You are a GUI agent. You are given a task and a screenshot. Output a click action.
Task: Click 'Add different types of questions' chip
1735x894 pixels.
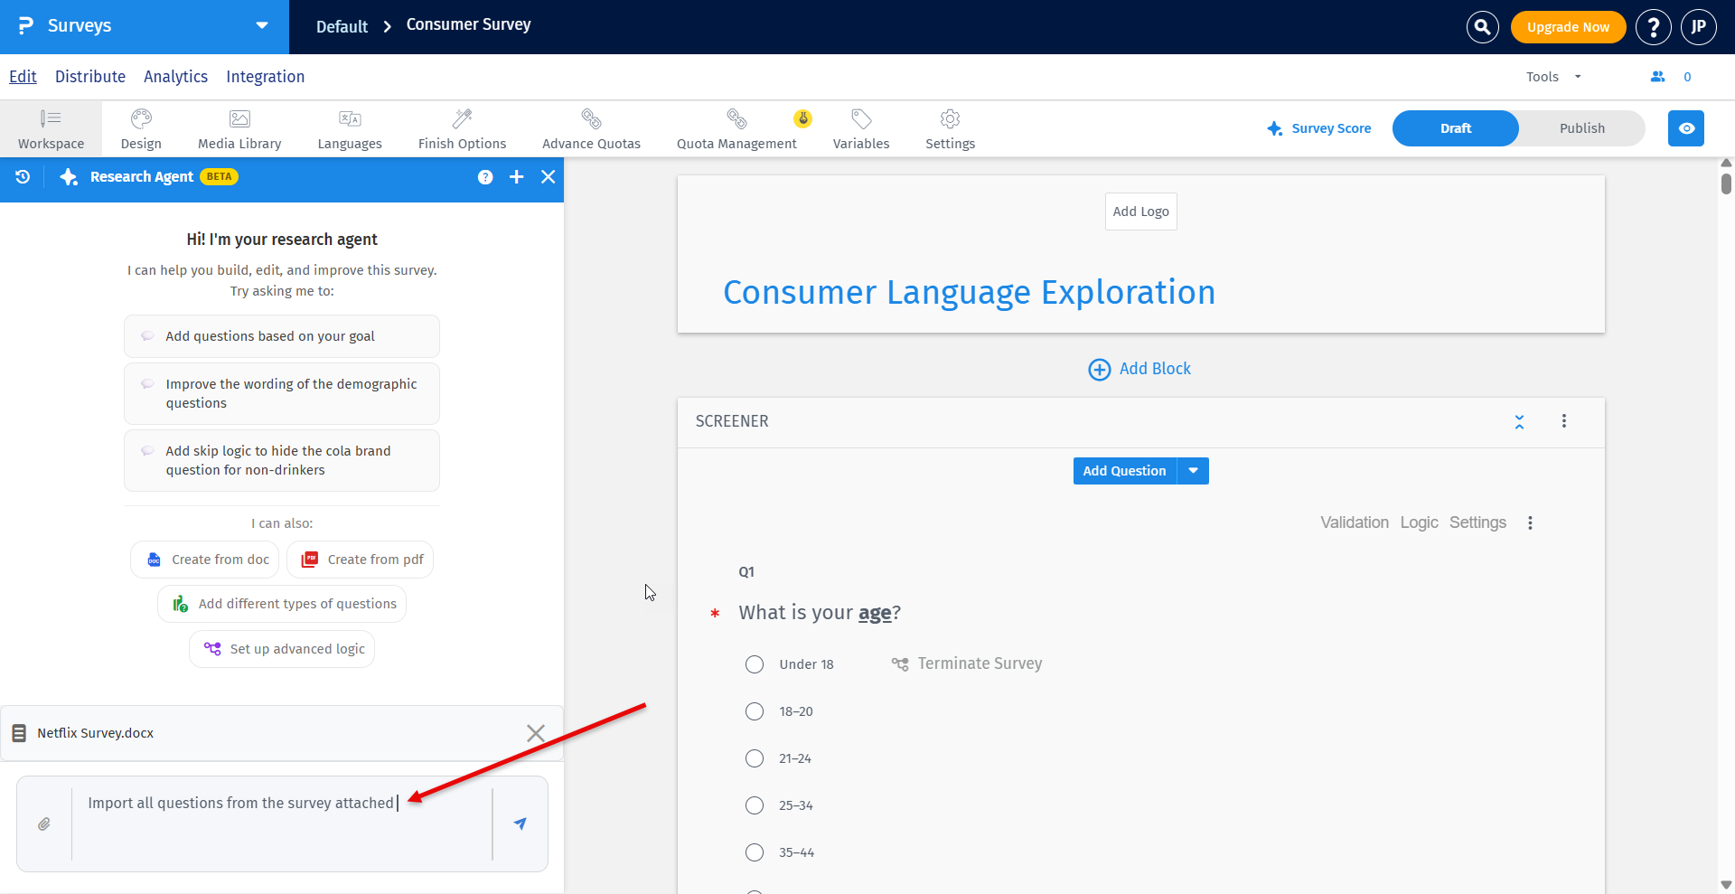(282, 604)
